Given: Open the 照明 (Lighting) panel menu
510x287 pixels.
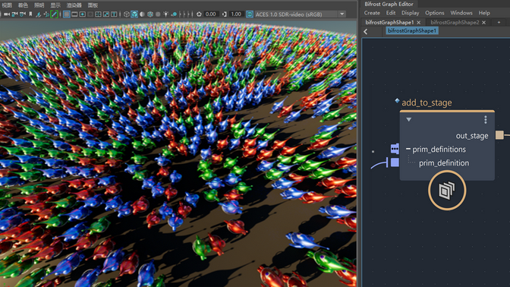Looking at the screenshot, I should click(x=39, y=5).
